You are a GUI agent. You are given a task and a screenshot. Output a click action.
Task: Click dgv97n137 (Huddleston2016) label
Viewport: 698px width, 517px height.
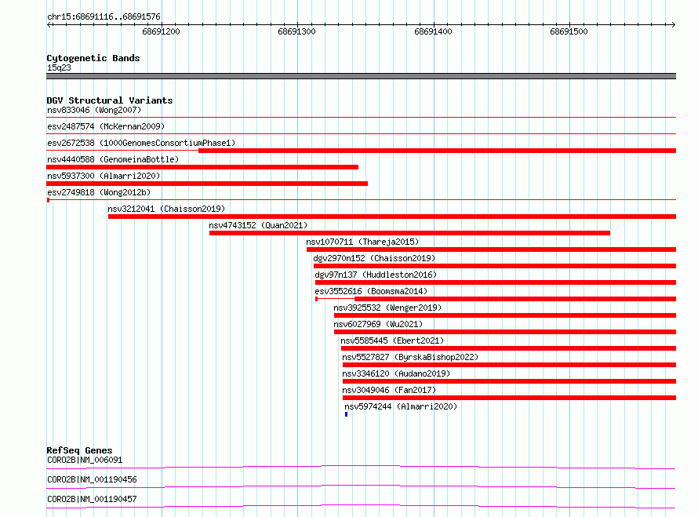[376, 275]
